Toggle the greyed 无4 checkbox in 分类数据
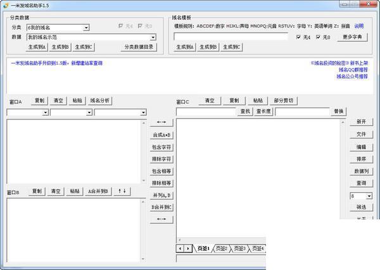380x270 pixels. tap(121, 26)
